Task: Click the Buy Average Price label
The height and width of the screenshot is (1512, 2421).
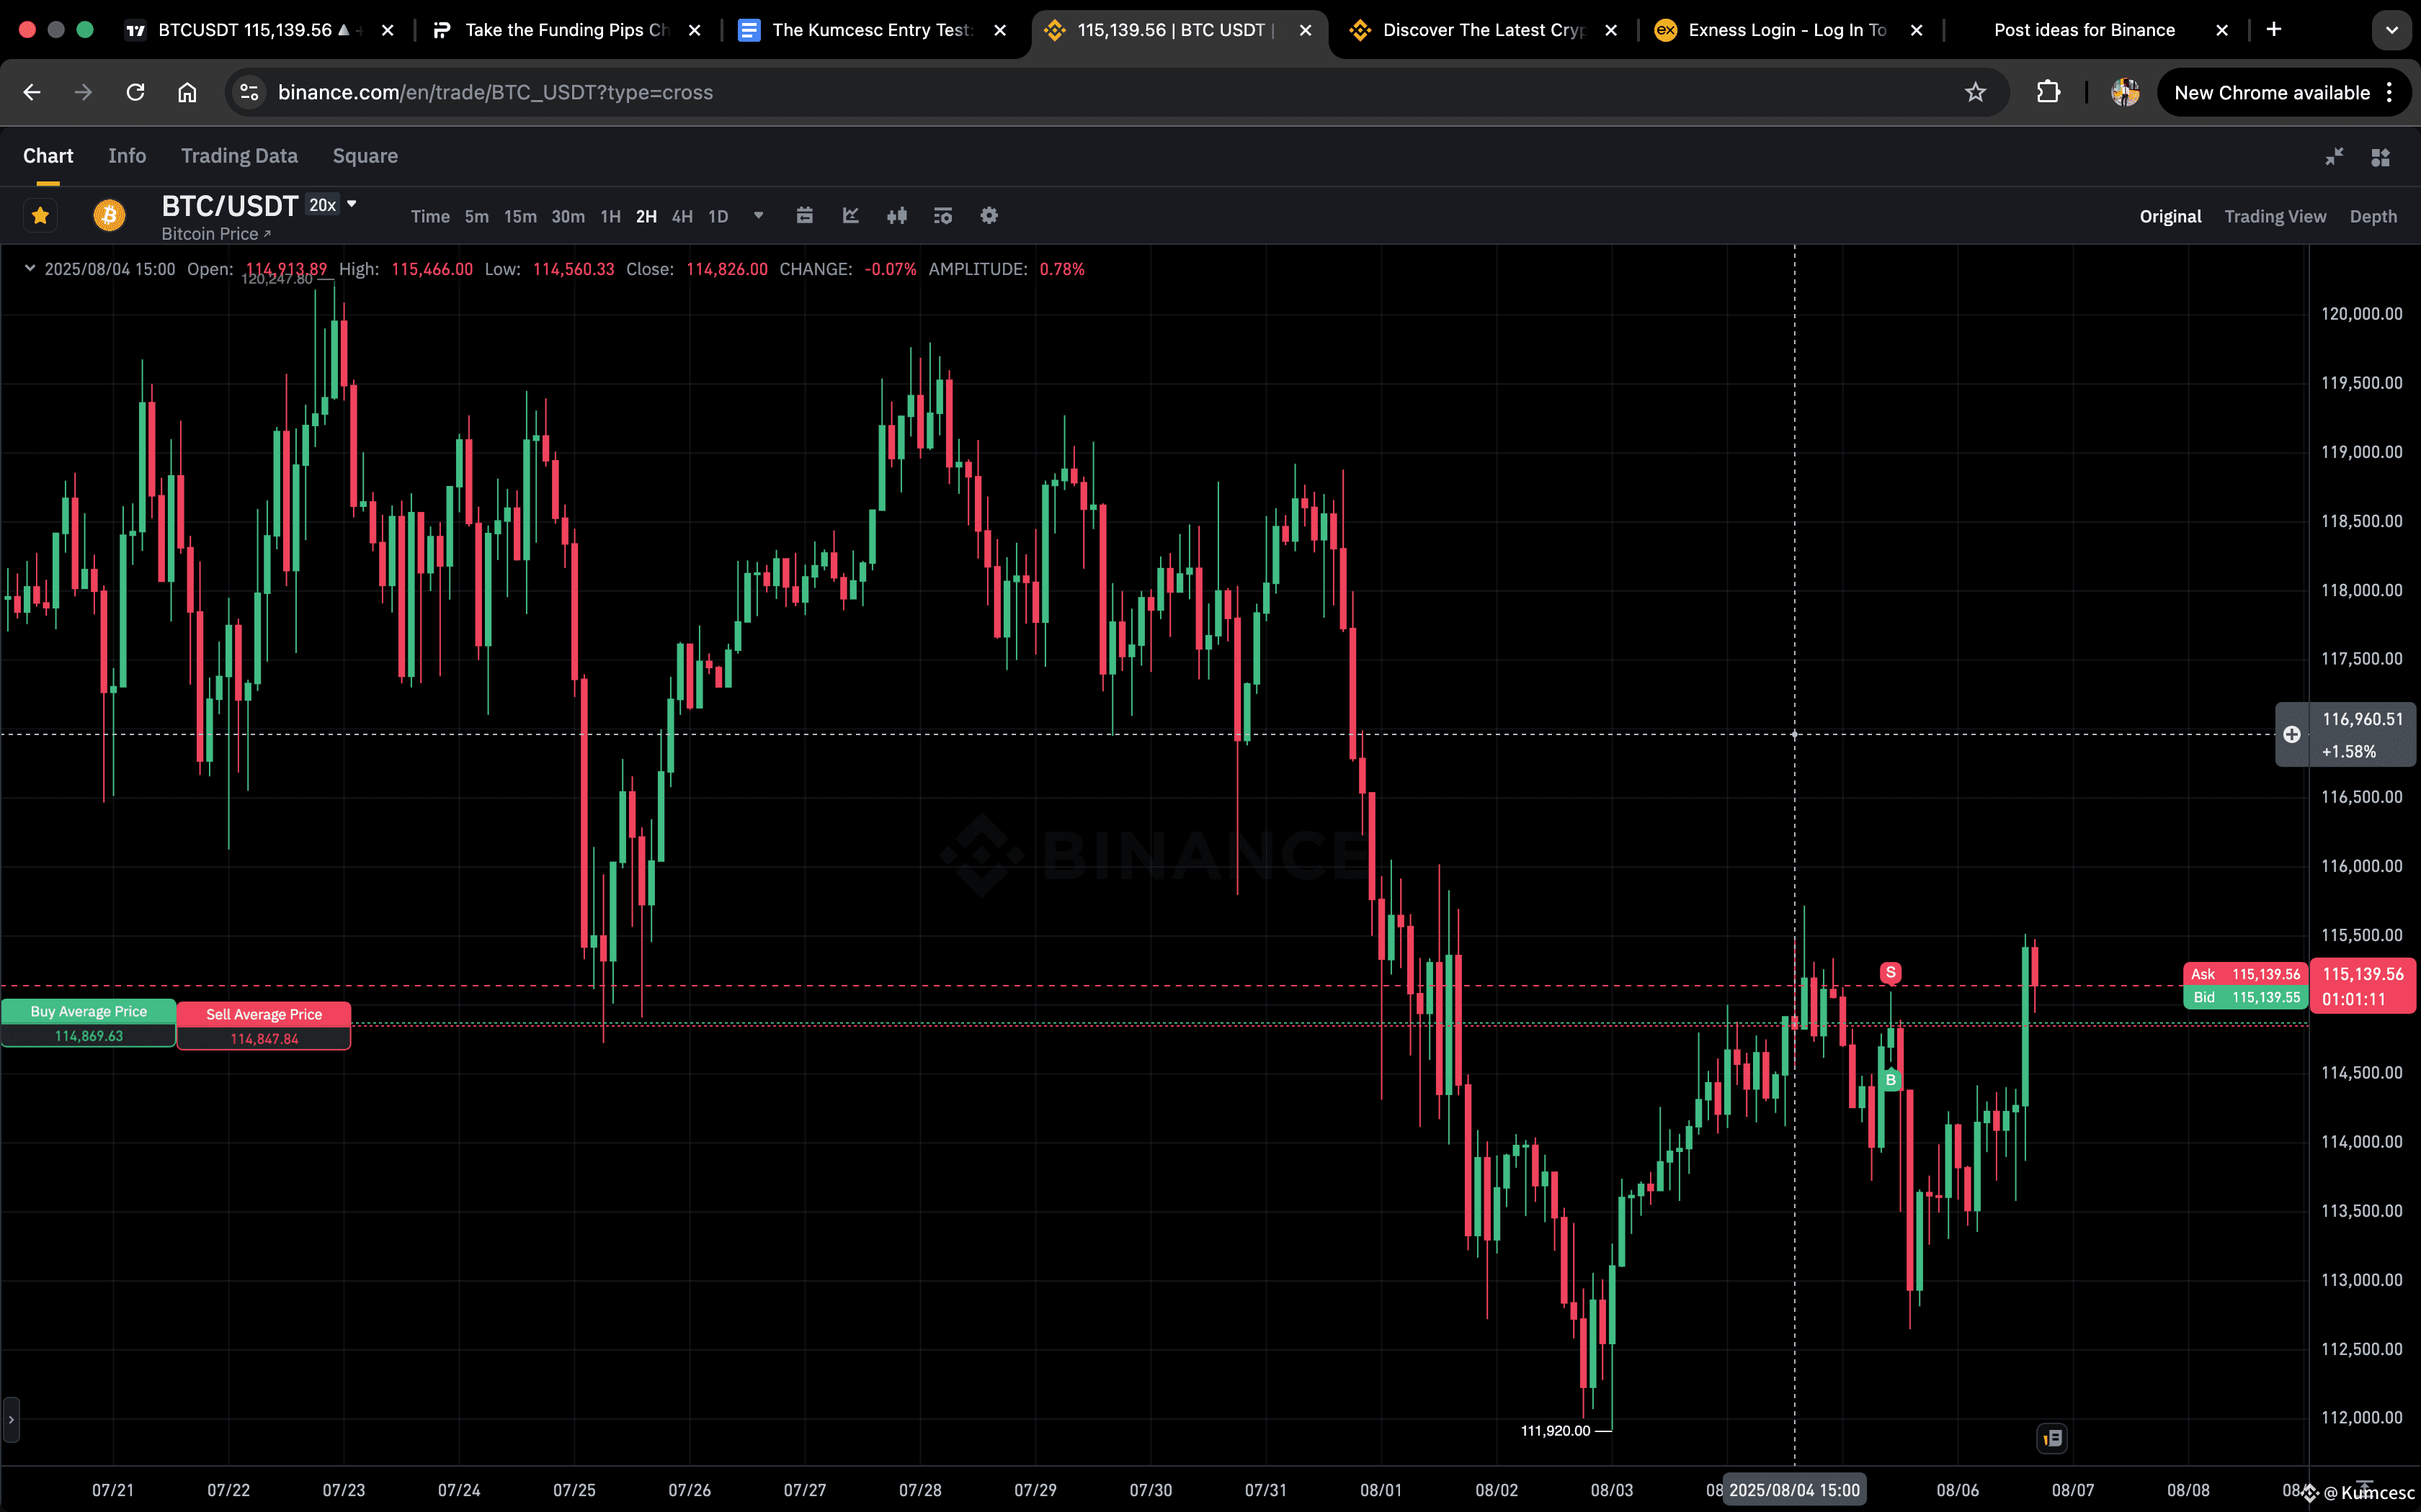Action: tap(88, 1011)
